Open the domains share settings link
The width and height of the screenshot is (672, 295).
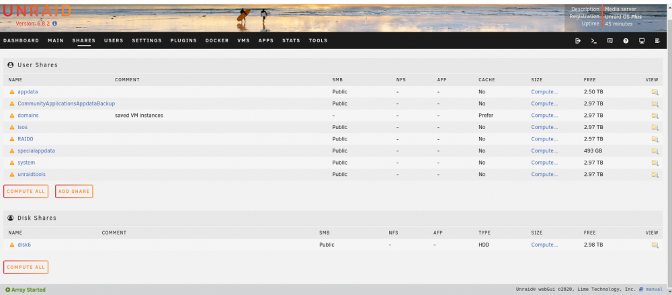(28, 116)
